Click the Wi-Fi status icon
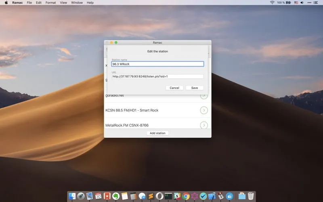The image size is (323, 202). 272,2
